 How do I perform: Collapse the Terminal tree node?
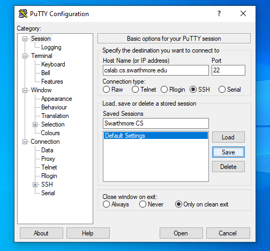click(x=25, y=56)
